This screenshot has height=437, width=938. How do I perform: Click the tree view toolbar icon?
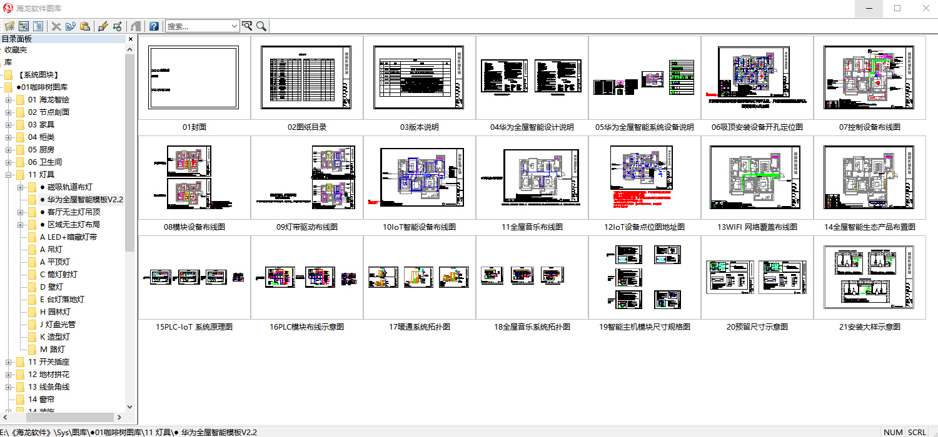click(24, 26)
